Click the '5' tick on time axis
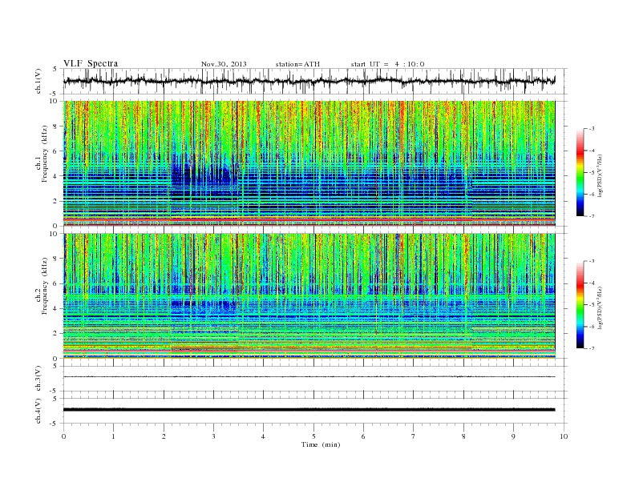Screen dimensions: 635x490 tap(313, 436)
